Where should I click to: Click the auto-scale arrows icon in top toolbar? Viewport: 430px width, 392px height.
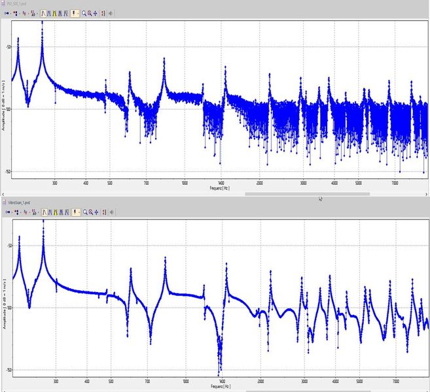pos(95,14)
